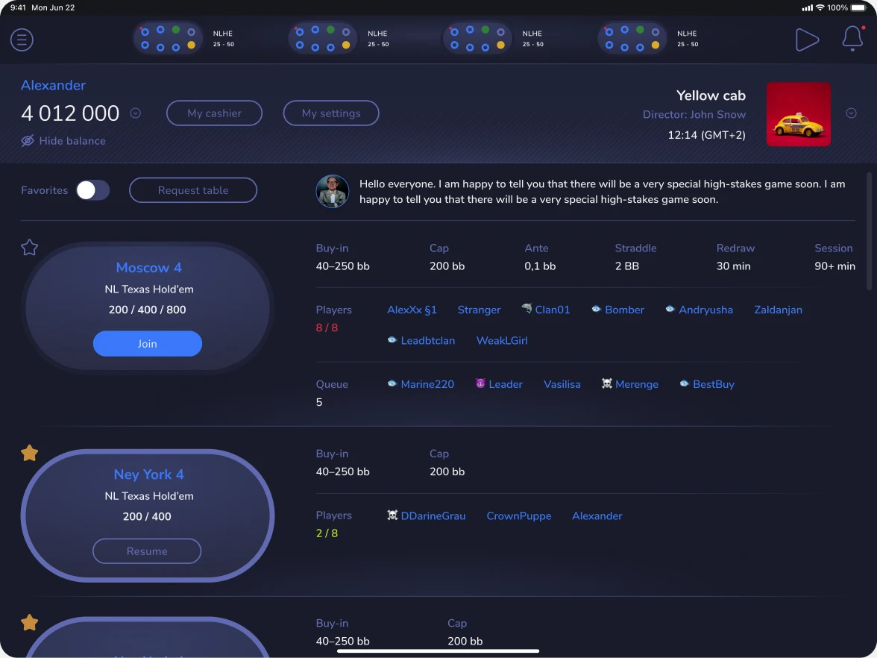Click the '12:14 (GMT+2)' club time
Image resolution: width=877 pixels, height=658 pixels.
click(706, 135)
